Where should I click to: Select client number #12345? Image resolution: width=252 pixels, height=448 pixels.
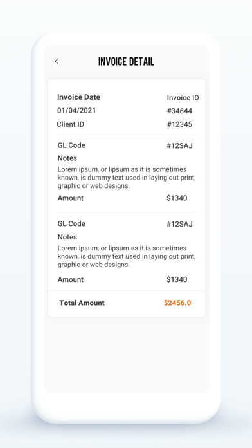coord(179,124)
